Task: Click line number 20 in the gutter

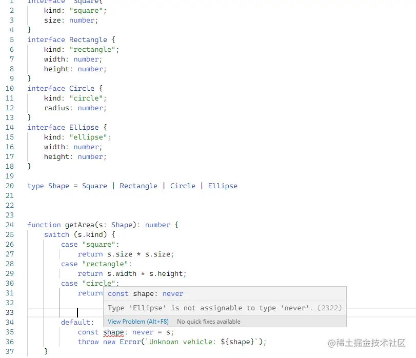Action: (10, 186)
